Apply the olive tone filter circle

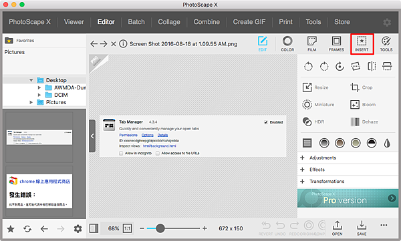[356, 143]
